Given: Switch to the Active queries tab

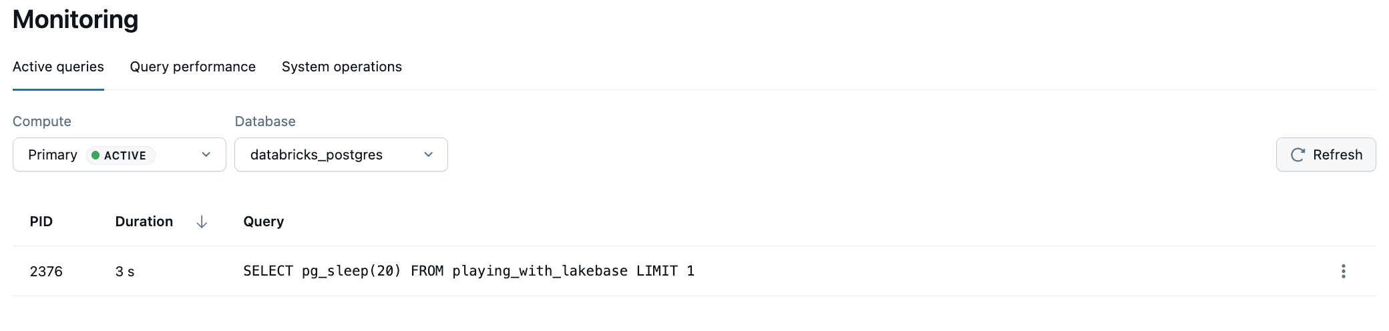Looking at the screenshot, I should pos(58,67).
